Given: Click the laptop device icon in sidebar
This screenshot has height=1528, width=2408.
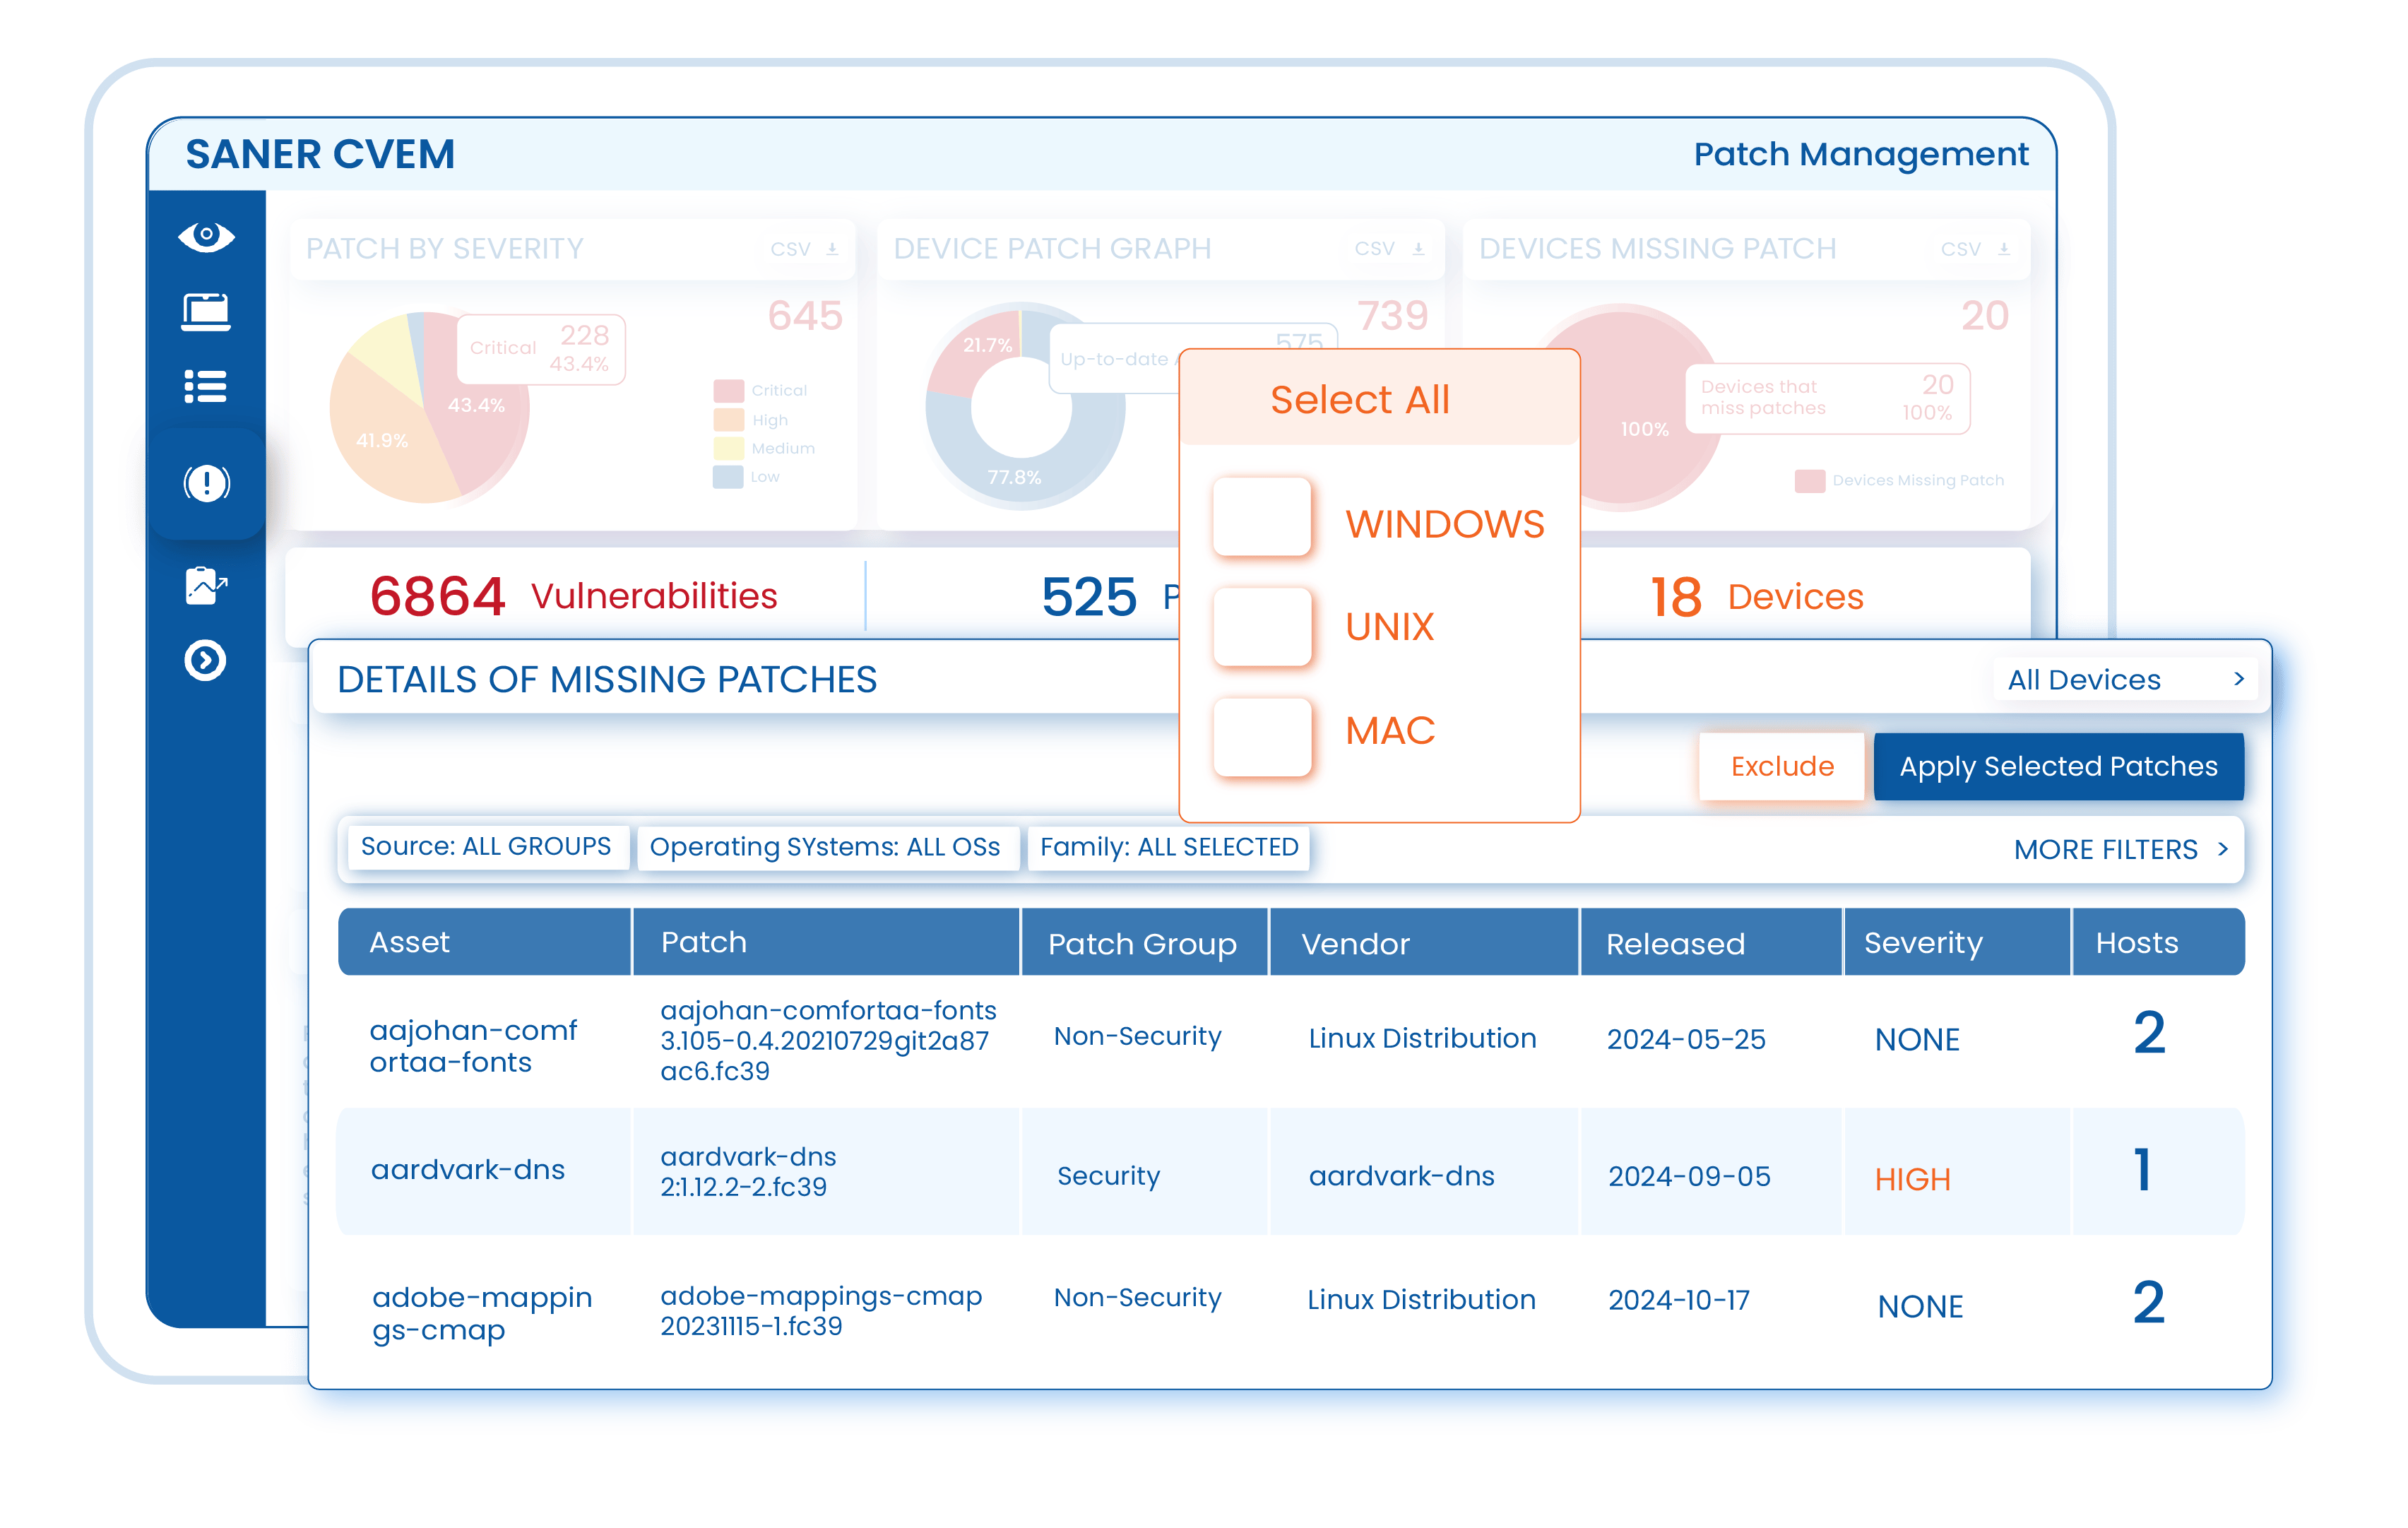Looking at the screenshot, I should pyautogui.click(x=206, y=311).
